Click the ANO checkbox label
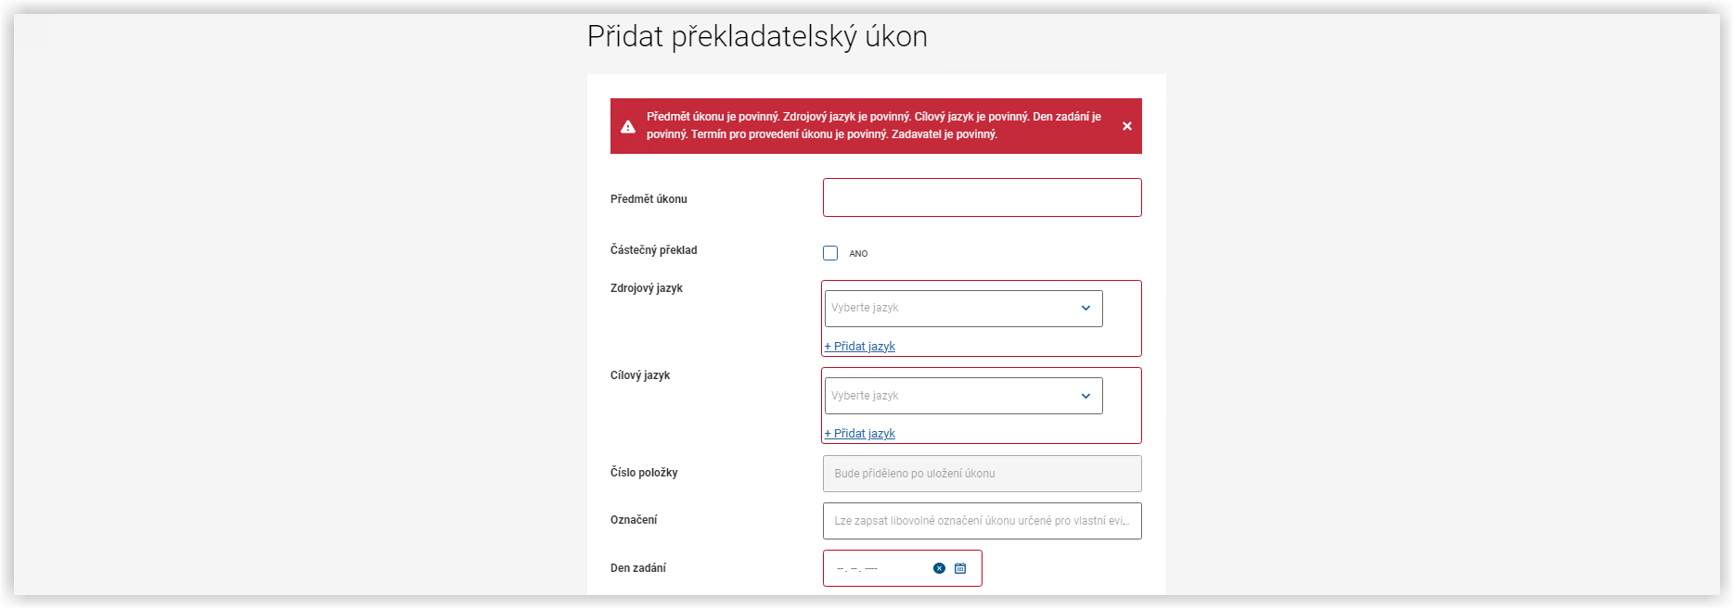This screenshot has width=1734, height=609. point(858,254)
